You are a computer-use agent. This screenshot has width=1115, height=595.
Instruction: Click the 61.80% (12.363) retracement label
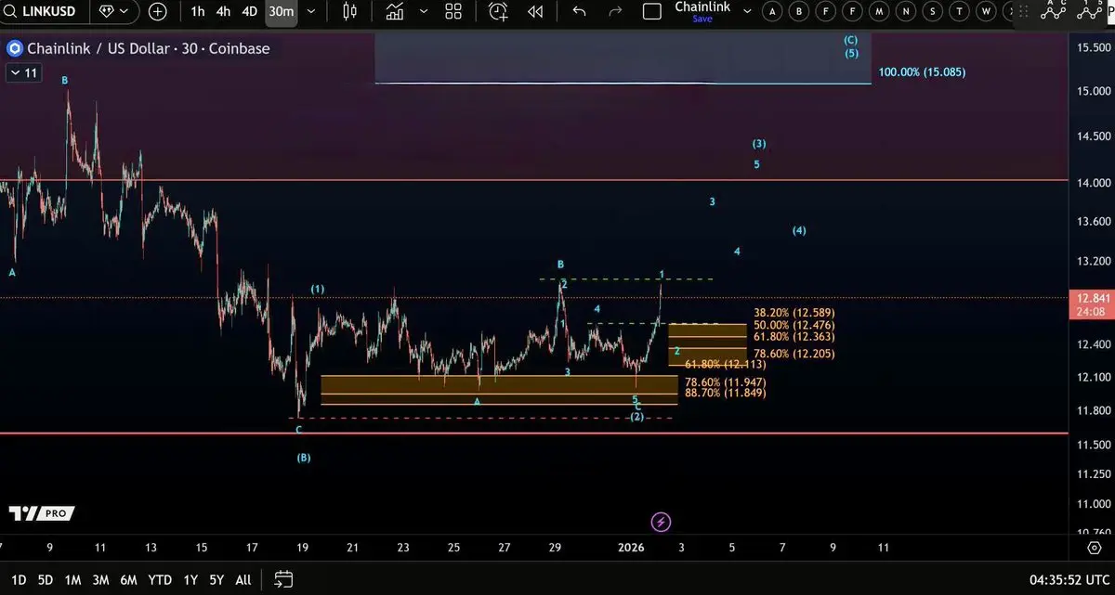click(x=794, y=337)
